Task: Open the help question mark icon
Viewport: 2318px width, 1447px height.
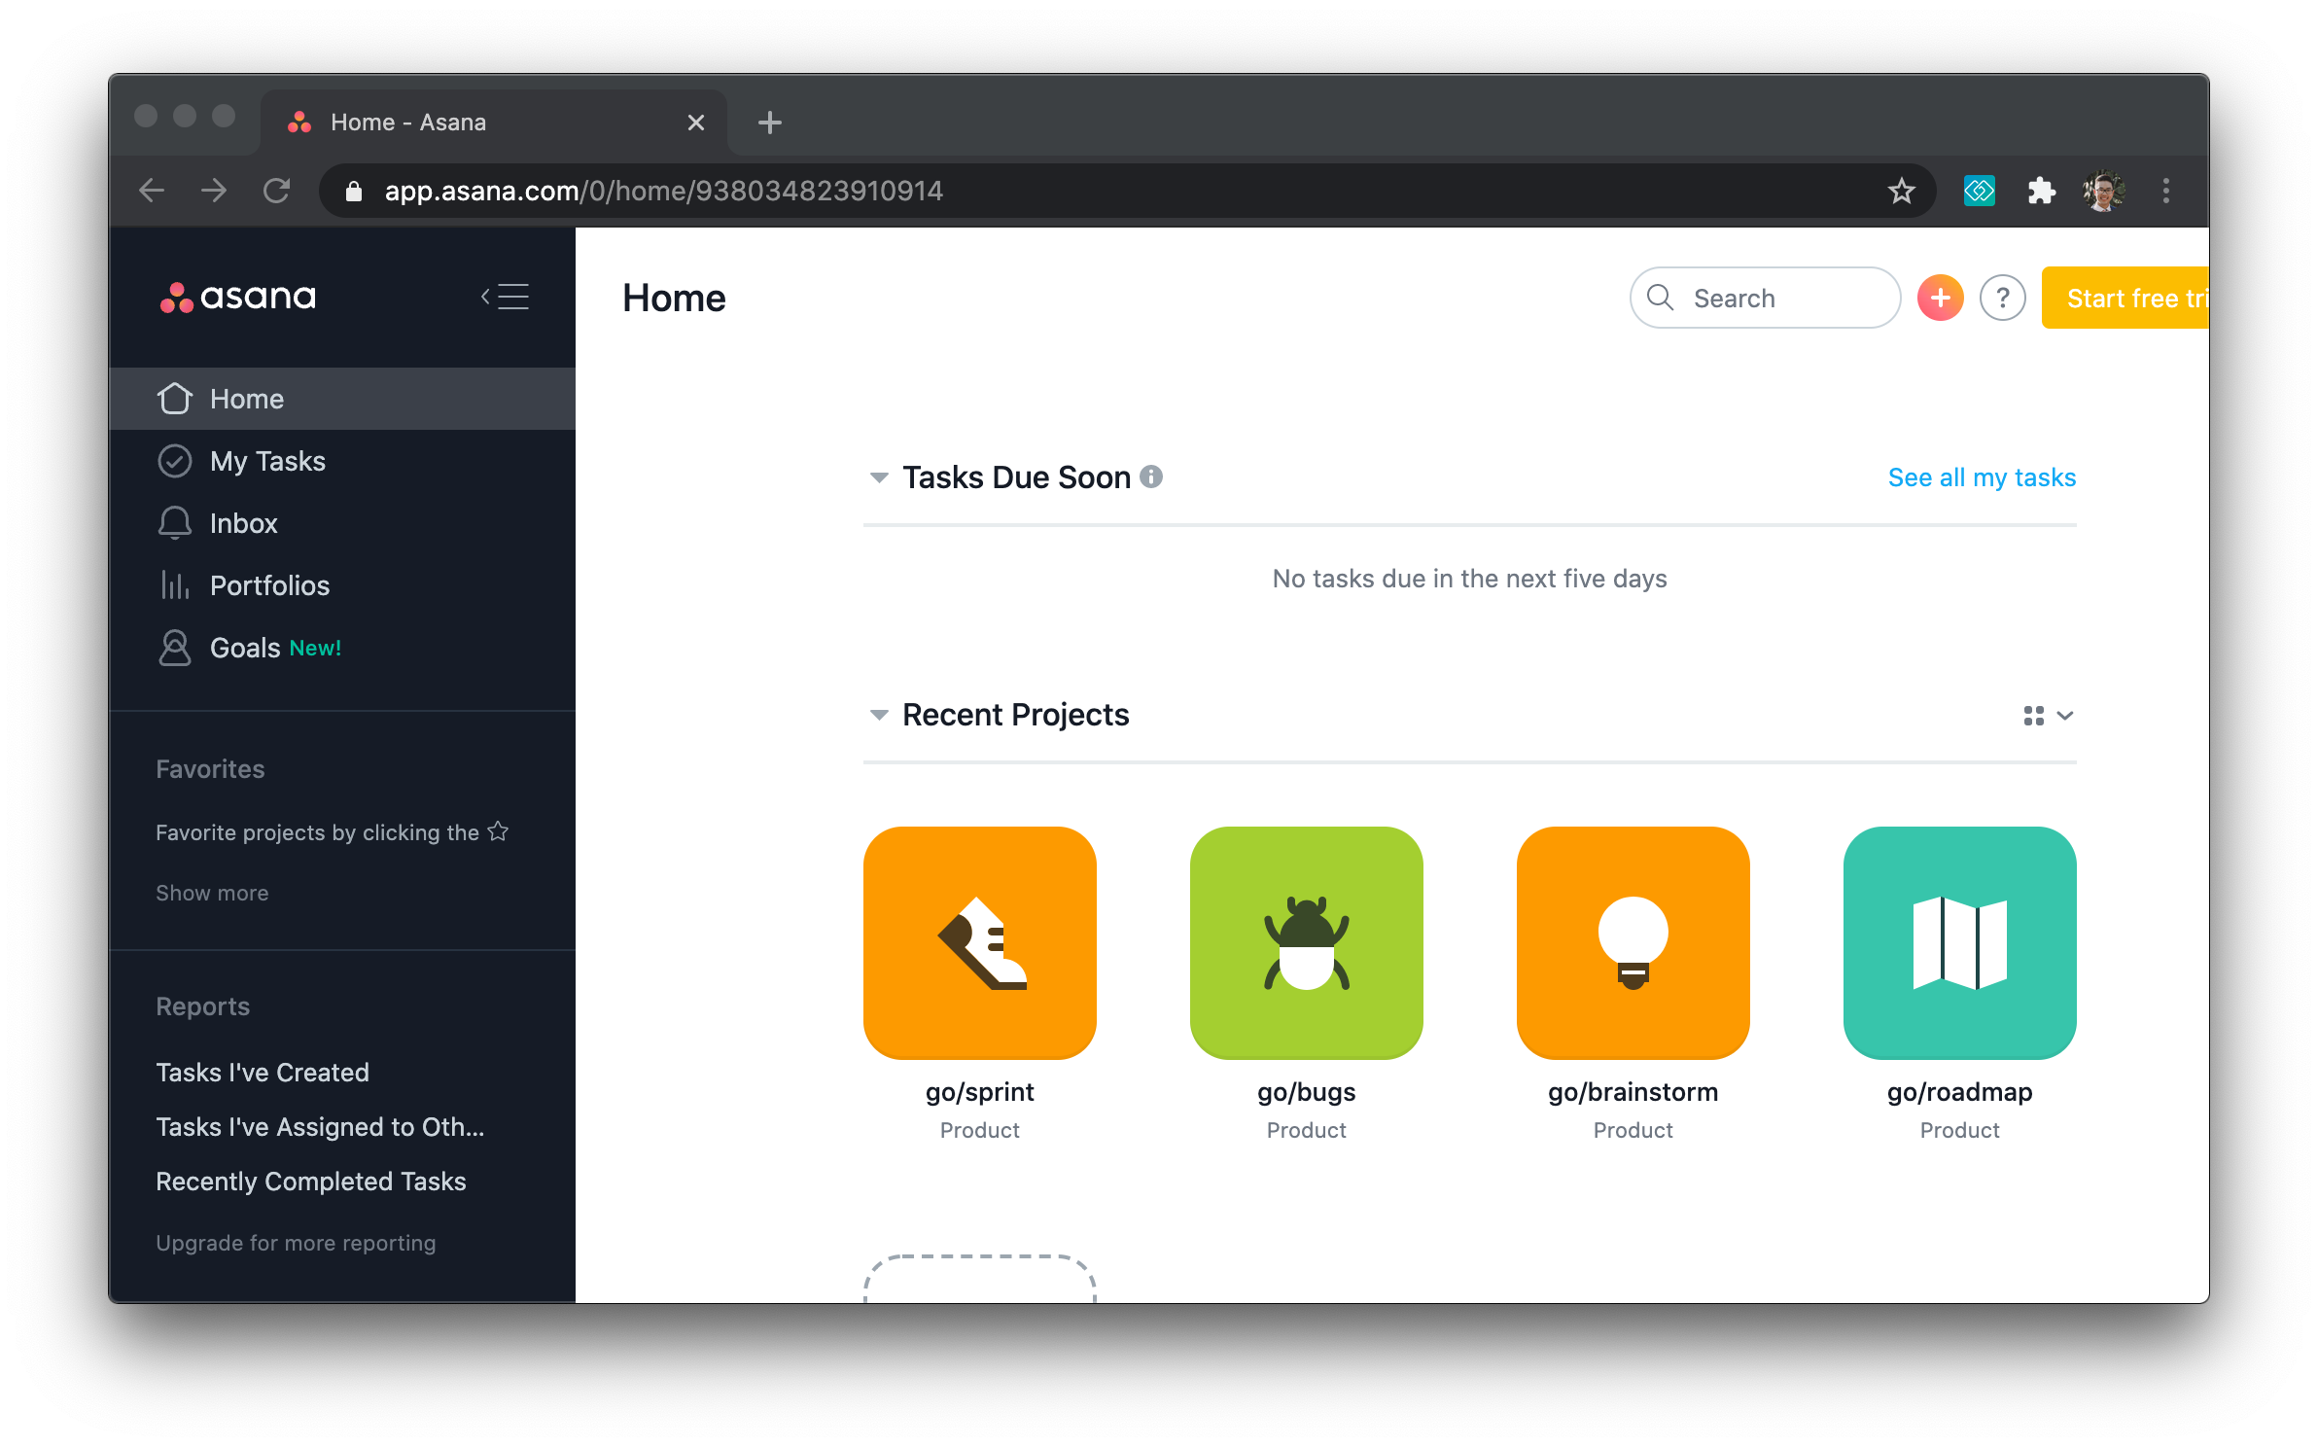Action: (x=2002, y=298)
